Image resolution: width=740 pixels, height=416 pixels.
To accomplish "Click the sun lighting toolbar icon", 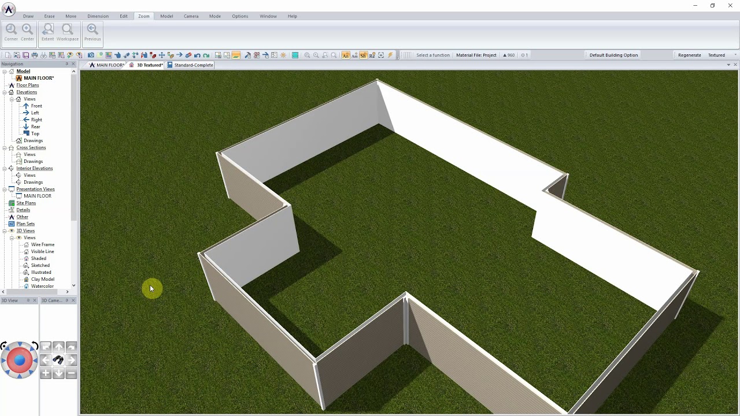I will (283, 55).
